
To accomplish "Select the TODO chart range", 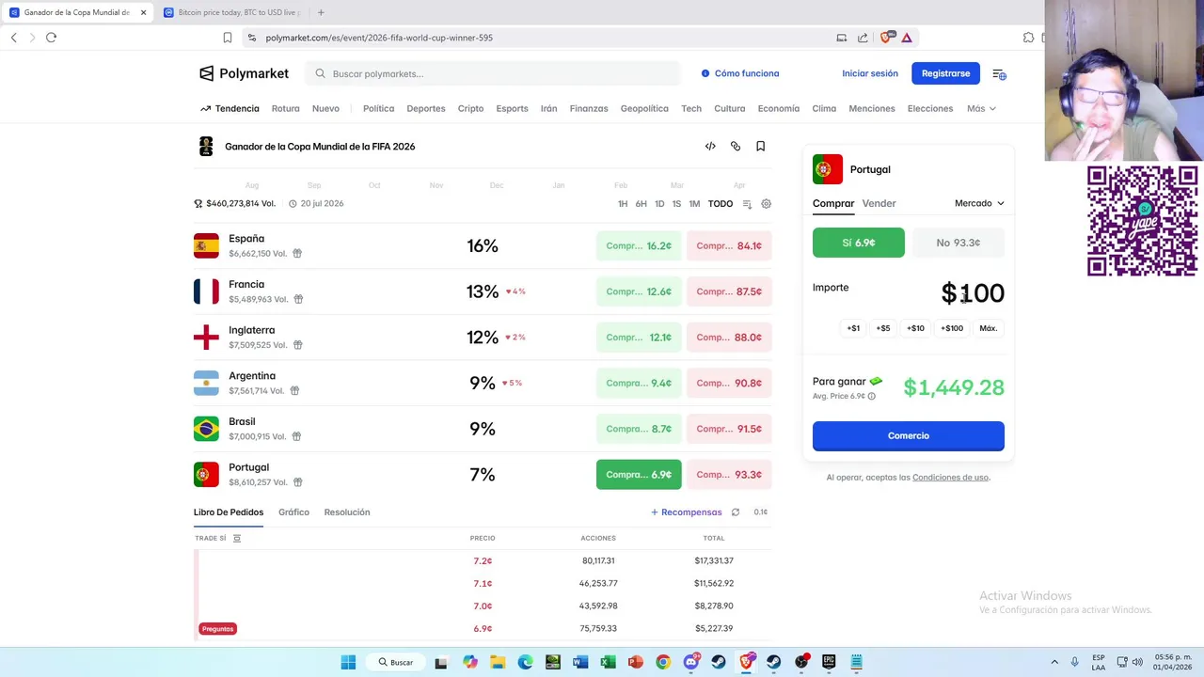I will tap(721, 204).
